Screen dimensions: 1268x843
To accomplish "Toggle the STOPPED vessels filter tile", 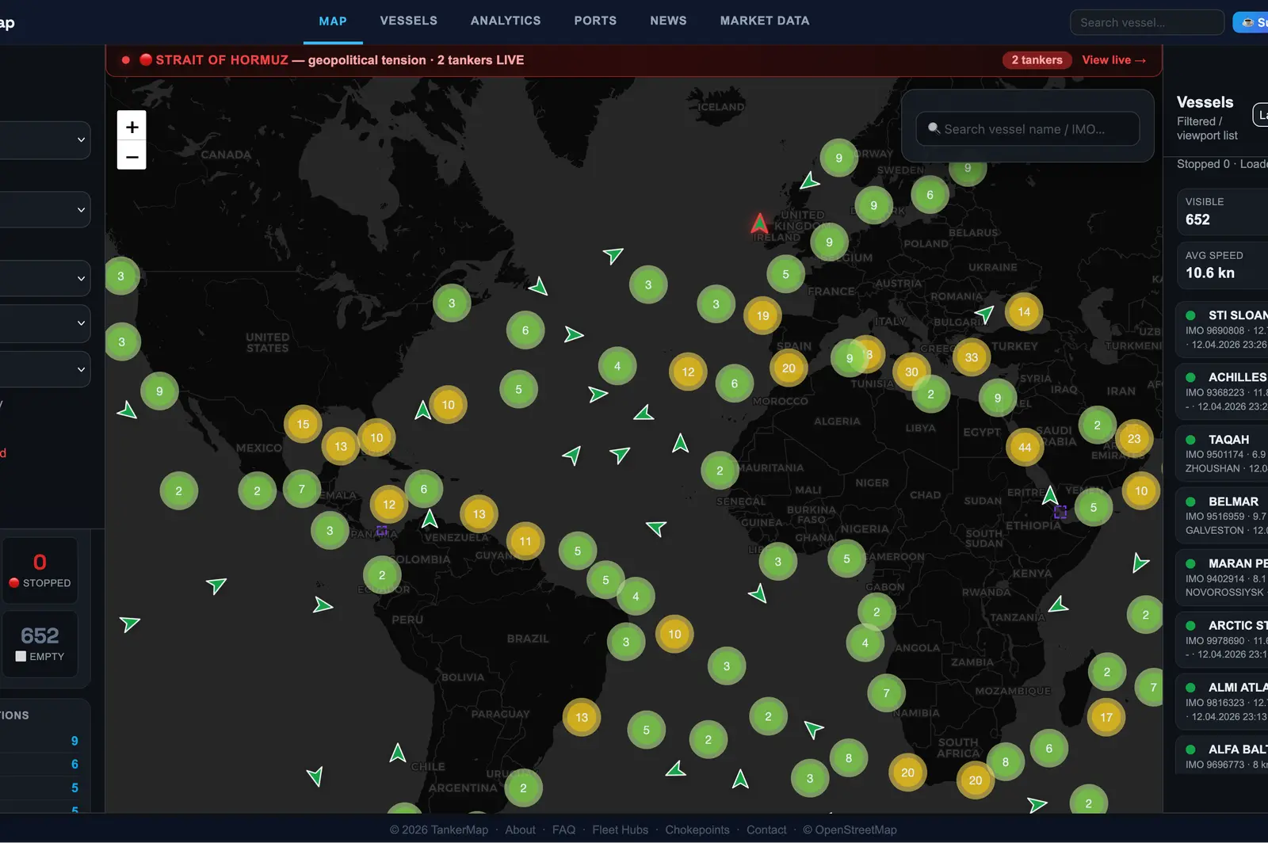I will pyautogui.click(x=40, y=570).
